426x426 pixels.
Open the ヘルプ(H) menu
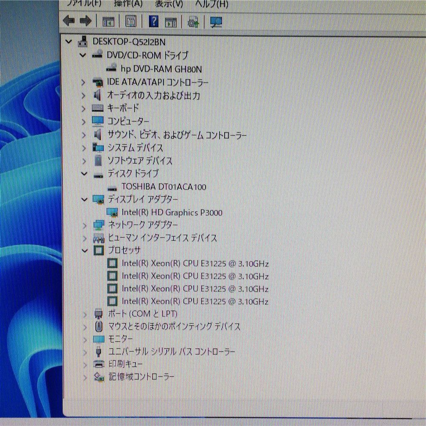(x=211, y=3)
